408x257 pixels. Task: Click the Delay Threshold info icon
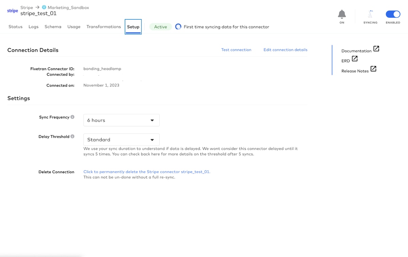(x=72, y=136)
